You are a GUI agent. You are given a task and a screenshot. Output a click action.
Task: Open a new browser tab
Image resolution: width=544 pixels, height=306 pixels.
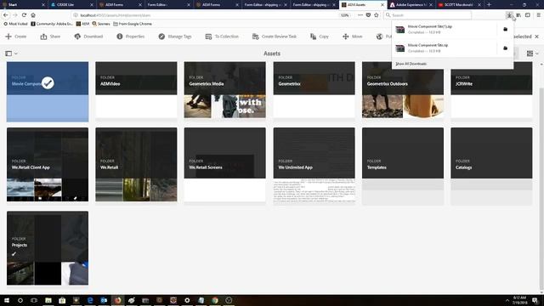point(489,5)
